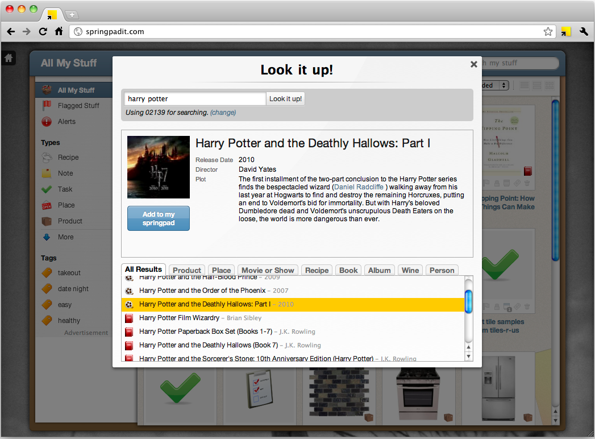Click book icon for Deathly Hallows (Book 7)

click(129, 346)
